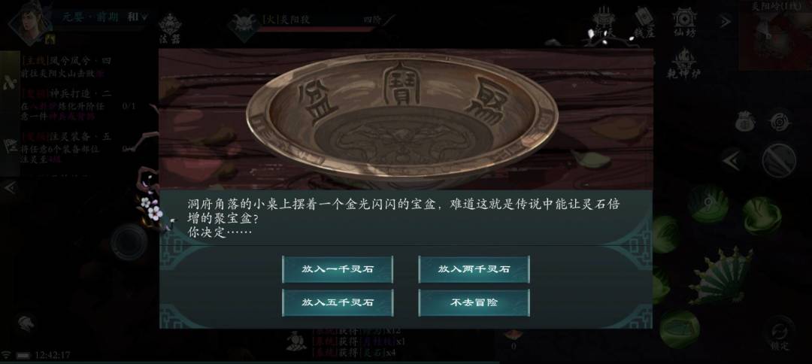Expand the 和 mode dropdown
The height and width of the screenshot is (364, 812).
pos(138,17)
